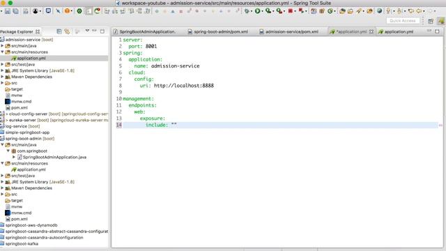
Task: Click the relaunch icon with red badge
Action: pyautogui.click(x=98, y=11)
